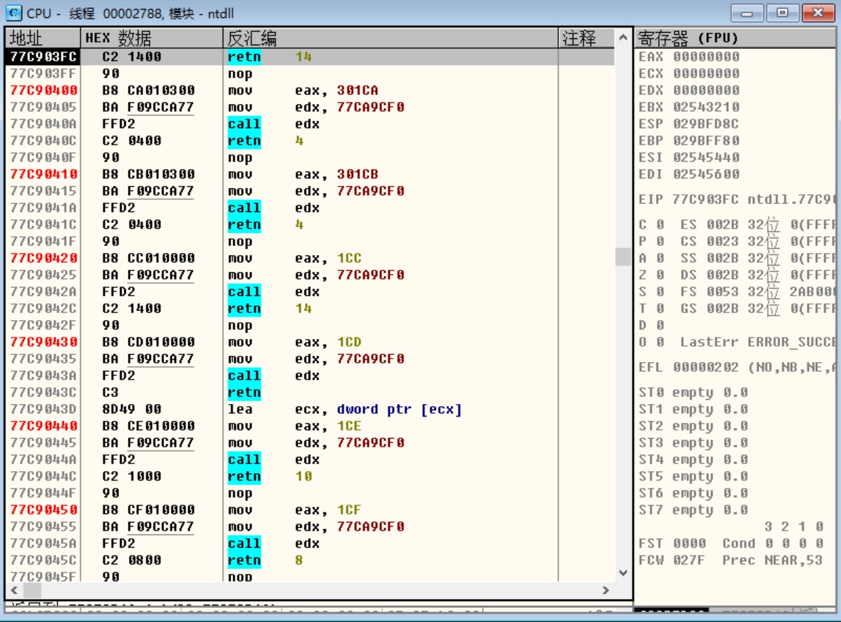
Task: Select the ESI register value 02545440
Action: (x=706, y=157)
